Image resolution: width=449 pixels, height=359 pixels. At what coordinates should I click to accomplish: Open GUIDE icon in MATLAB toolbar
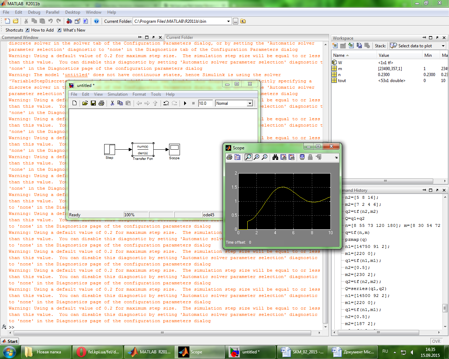pos(77,21)
